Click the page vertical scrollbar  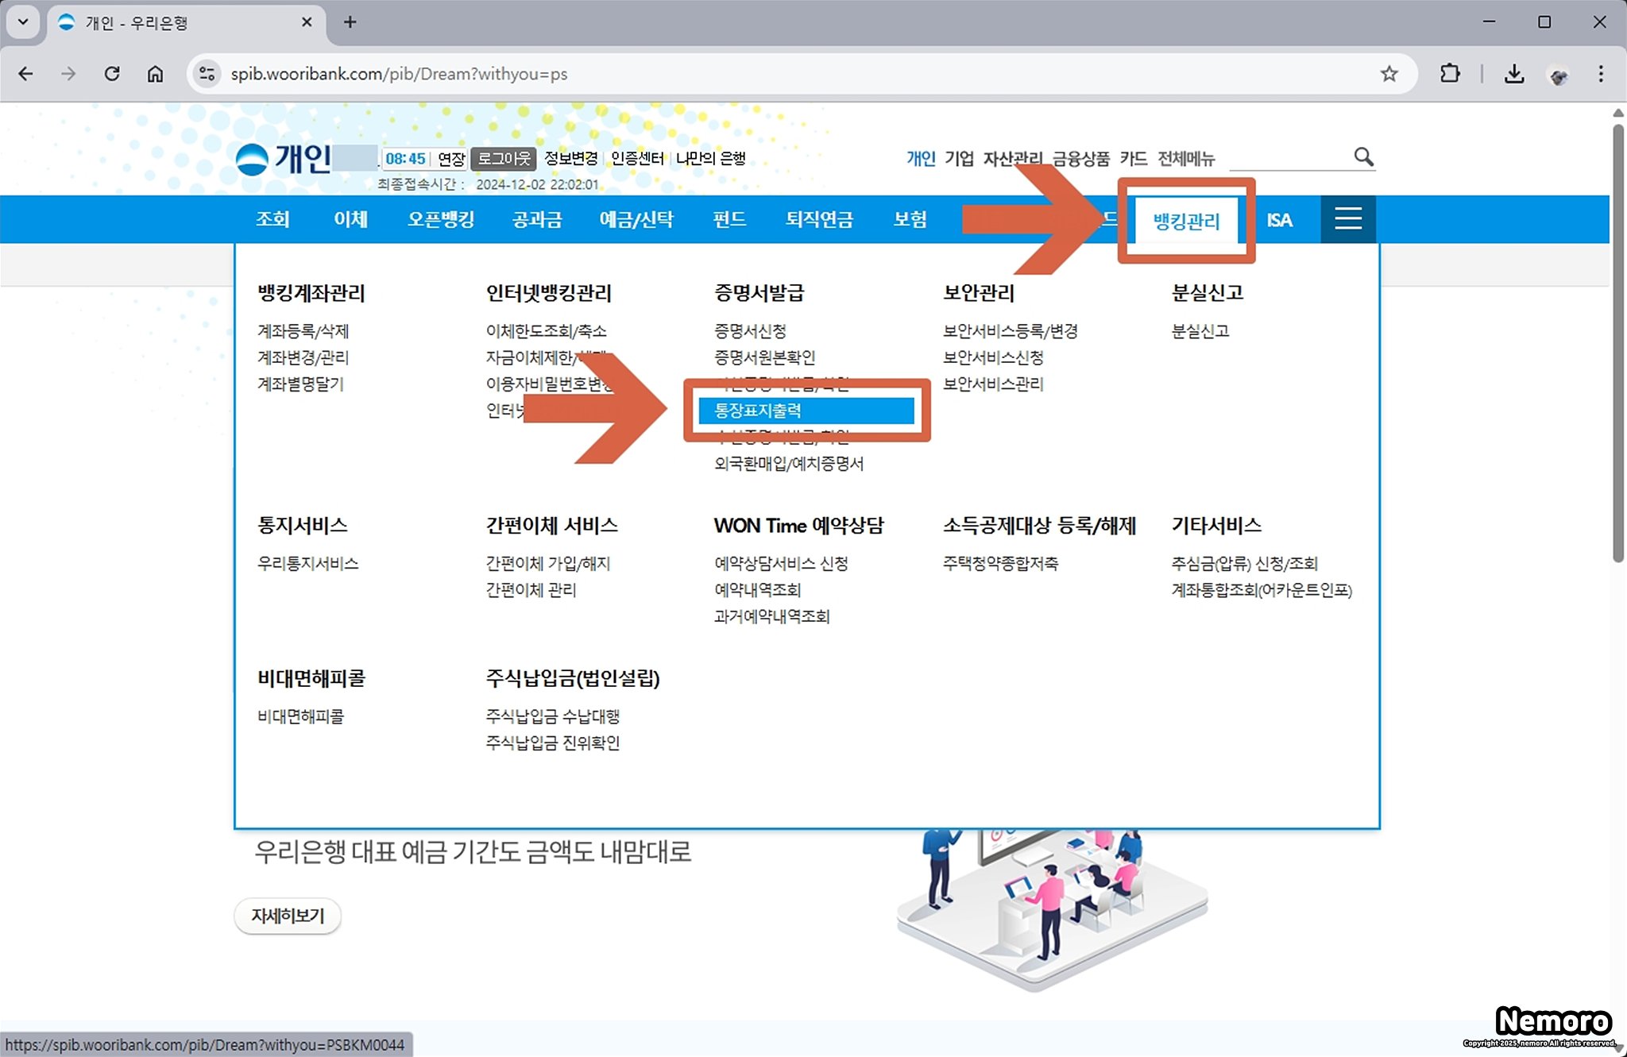1617,341
